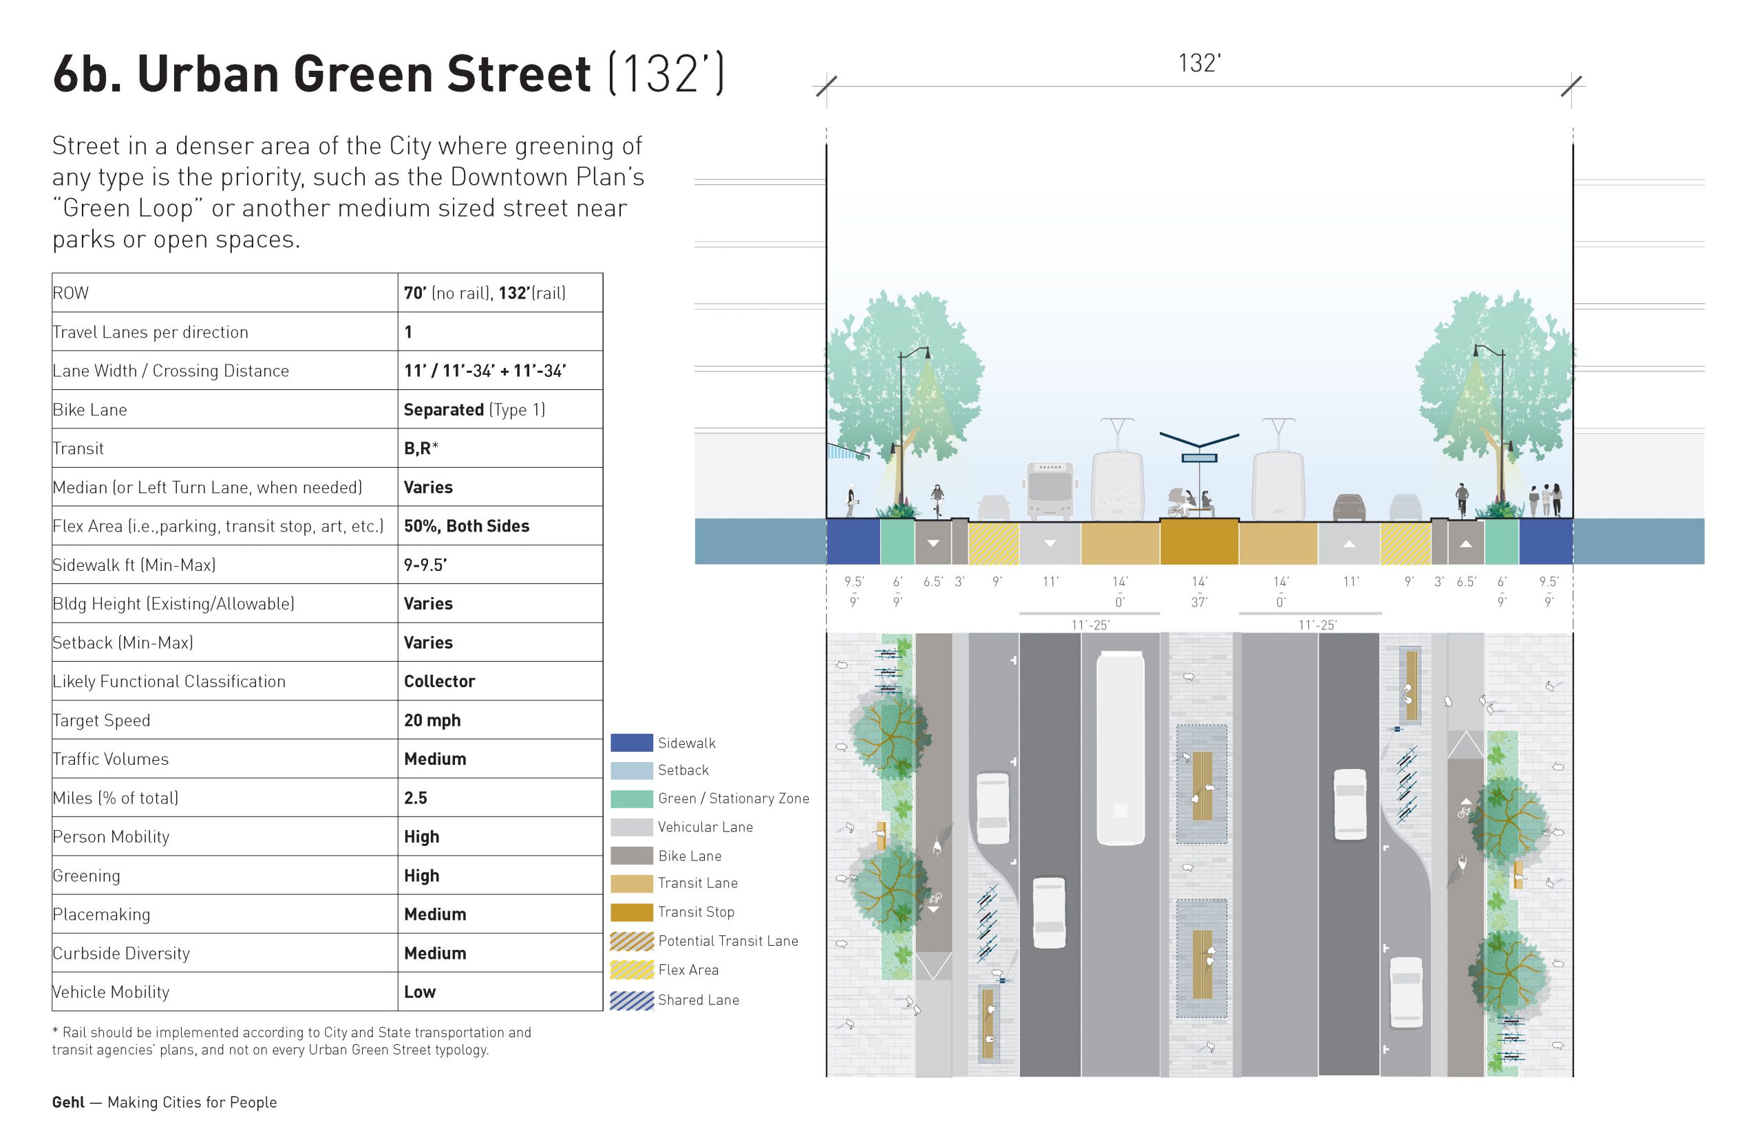Viewport: 1762px width, 1139px height.
Task: Click the Target Speed 20 mph cell
Action: 500,719
